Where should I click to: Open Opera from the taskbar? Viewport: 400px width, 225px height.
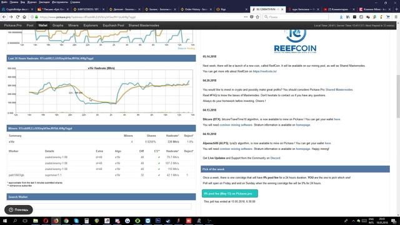point(46,221)
